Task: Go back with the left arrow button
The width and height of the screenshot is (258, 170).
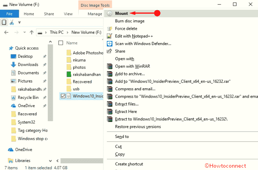Action: click(6, 32)
